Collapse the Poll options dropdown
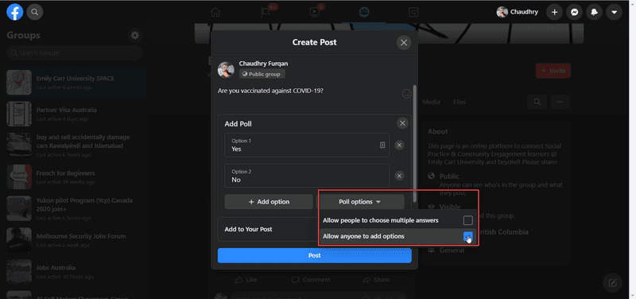 360,202
